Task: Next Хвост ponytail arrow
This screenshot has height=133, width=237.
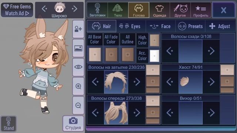Action: coord(211,82)
